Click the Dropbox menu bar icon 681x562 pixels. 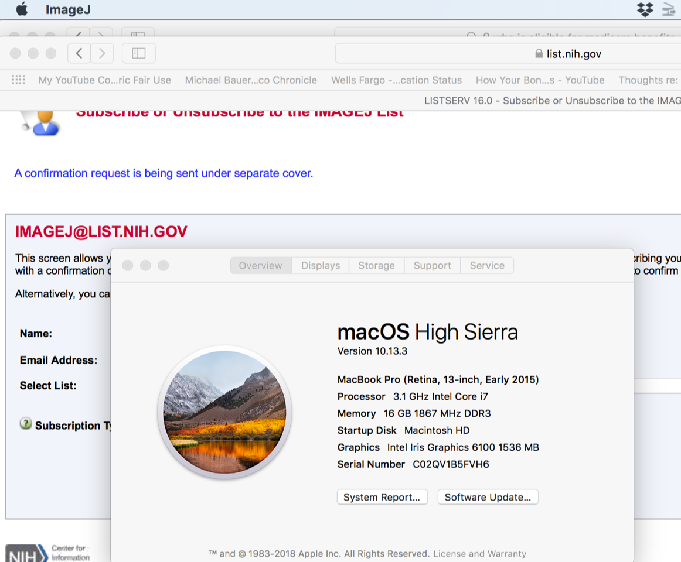point(645,9)
